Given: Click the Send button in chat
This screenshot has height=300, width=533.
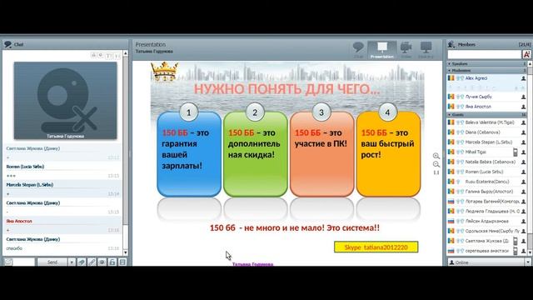Looking at the screenshot, I should (x=52, y=262).
